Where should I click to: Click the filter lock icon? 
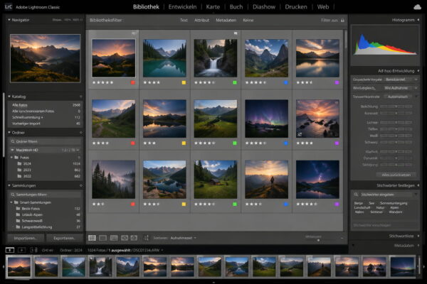pyautogui.click(x=342, y=20)
